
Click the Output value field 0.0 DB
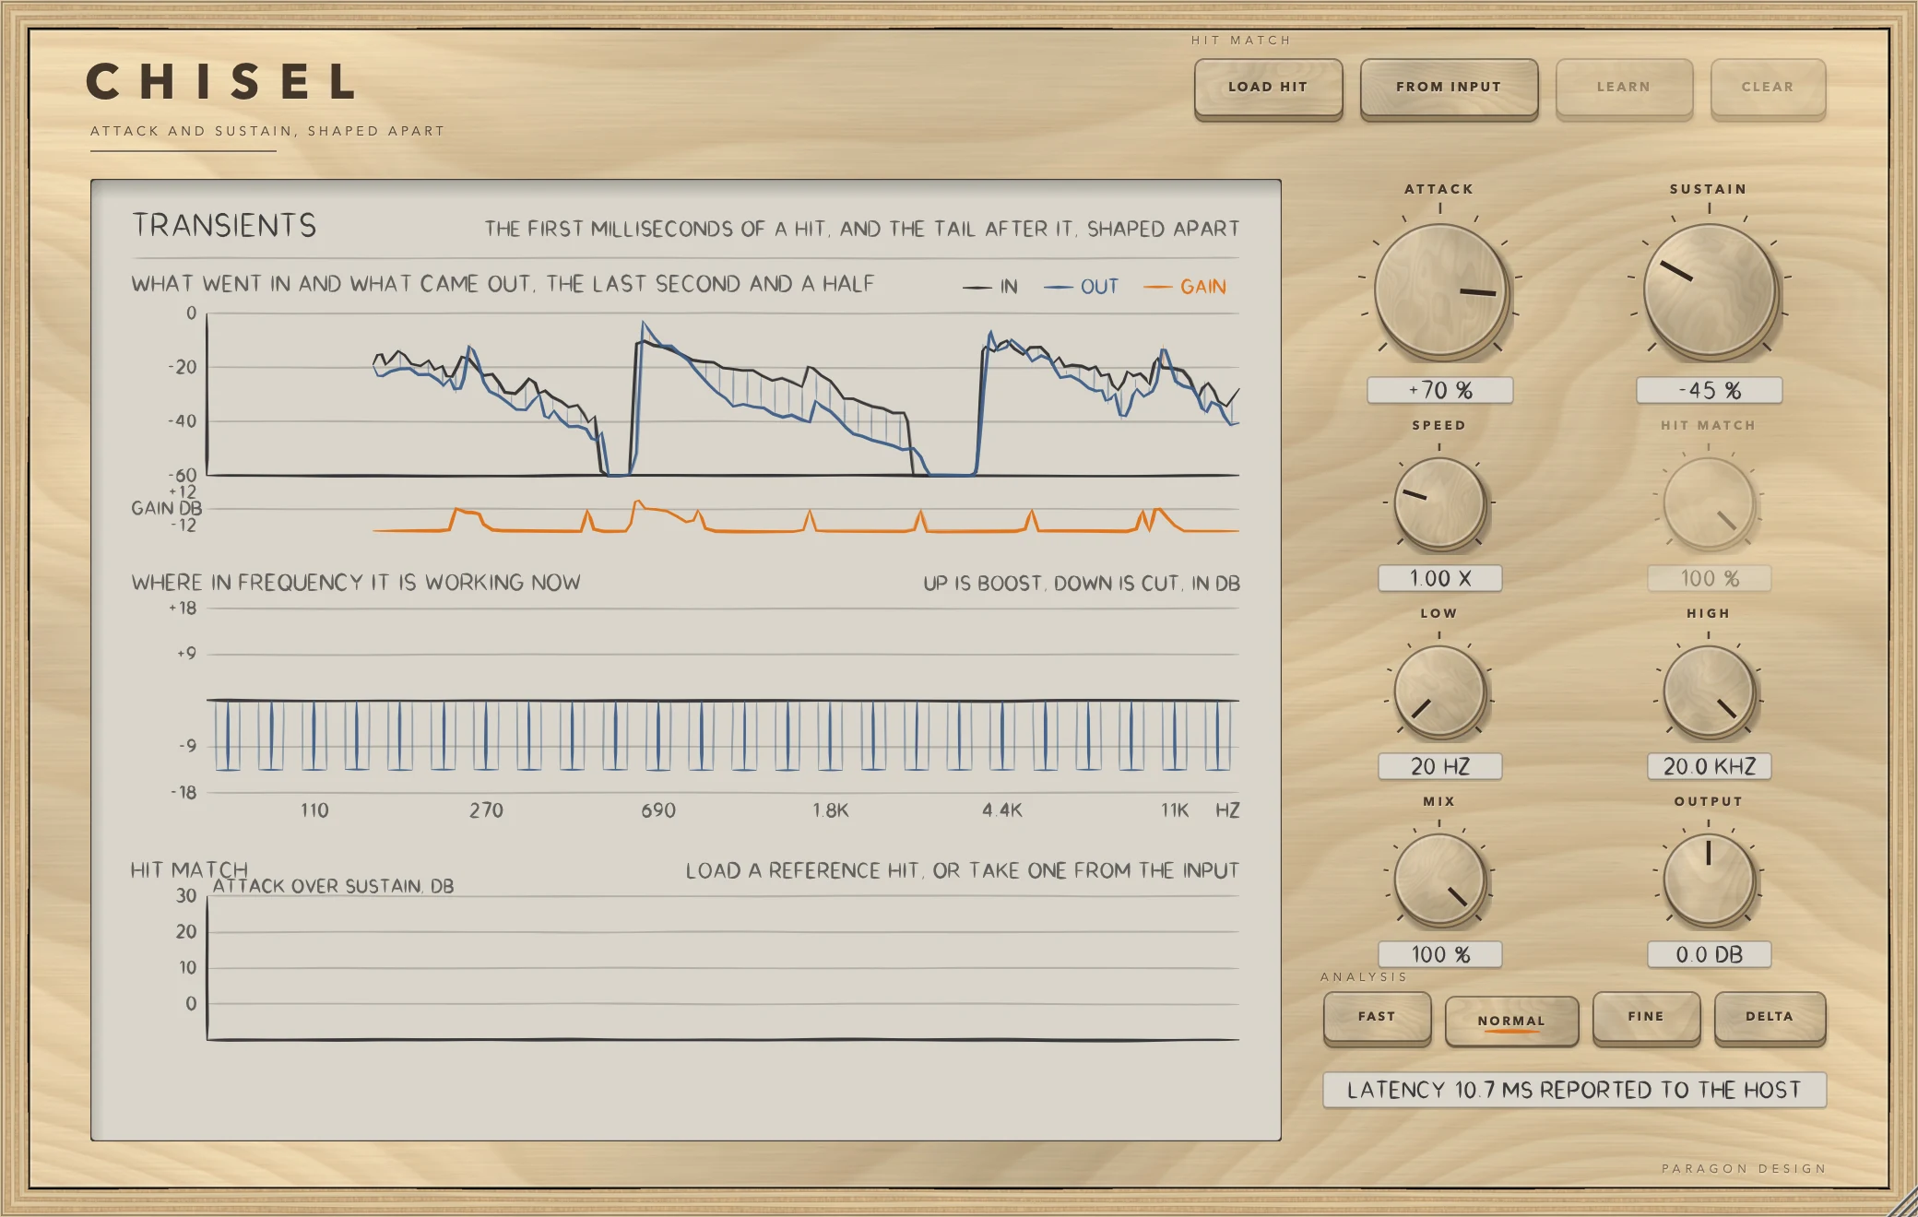coord(1709,954)
